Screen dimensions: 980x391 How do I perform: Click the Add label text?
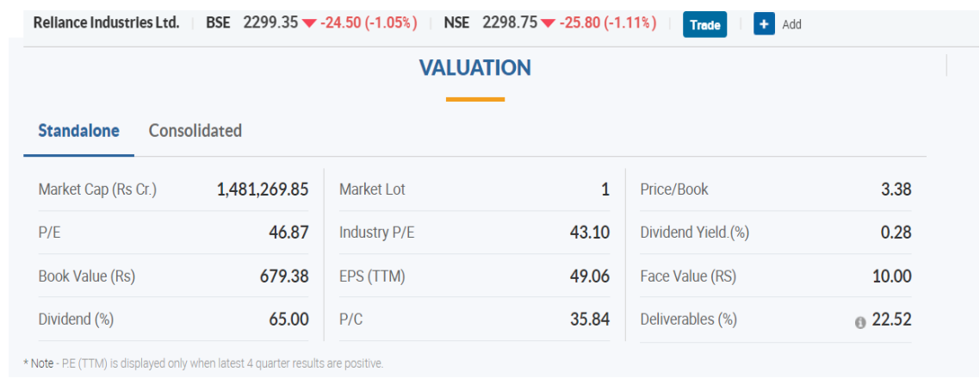tap(792, 25)
